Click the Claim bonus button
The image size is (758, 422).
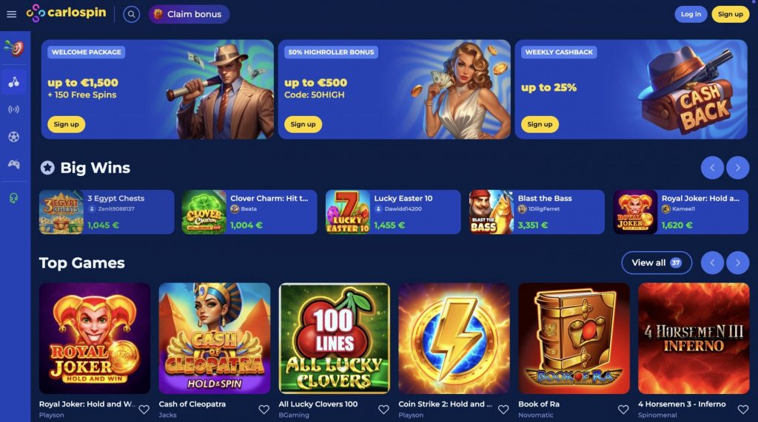pos(189,15)
